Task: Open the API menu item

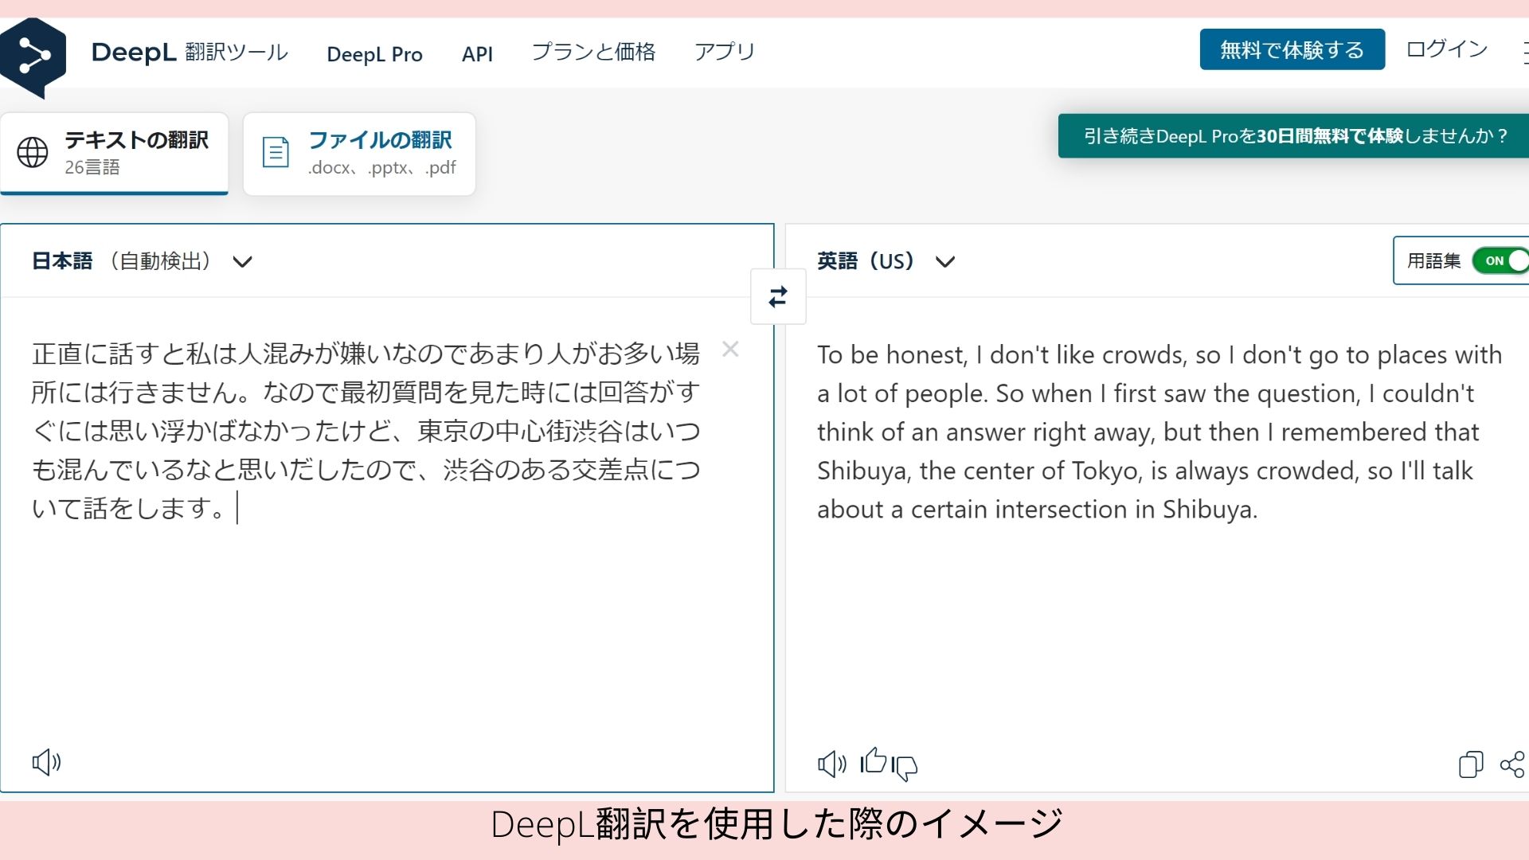Action: [x=477, y=54]
